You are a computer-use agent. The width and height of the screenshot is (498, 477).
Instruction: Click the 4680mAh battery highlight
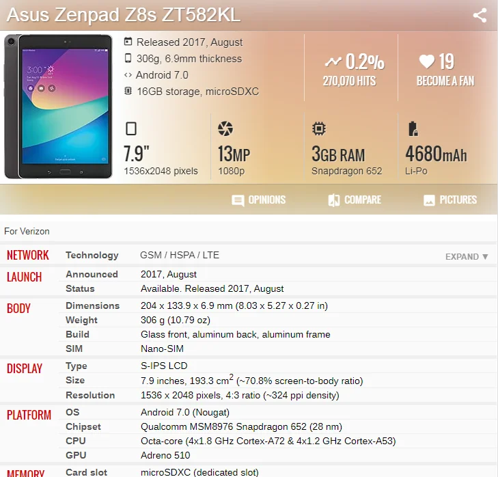point(436,154)
